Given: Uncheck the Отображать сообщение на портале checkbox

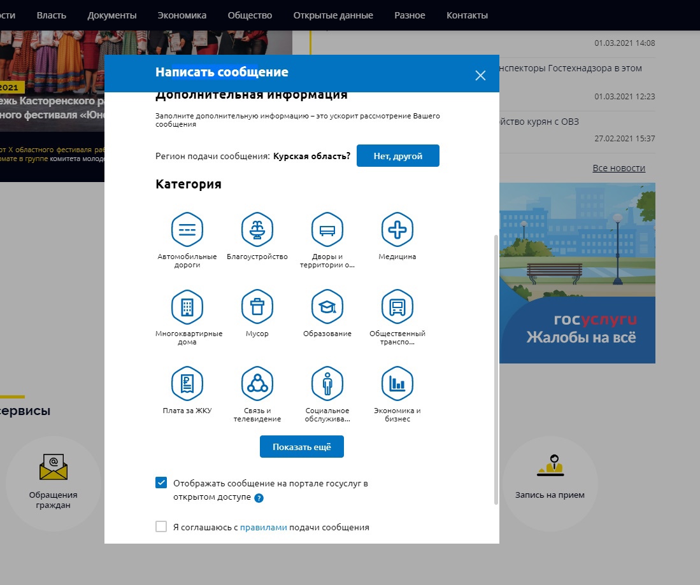Looking at the screenshot, I should [x=161, y=483].
